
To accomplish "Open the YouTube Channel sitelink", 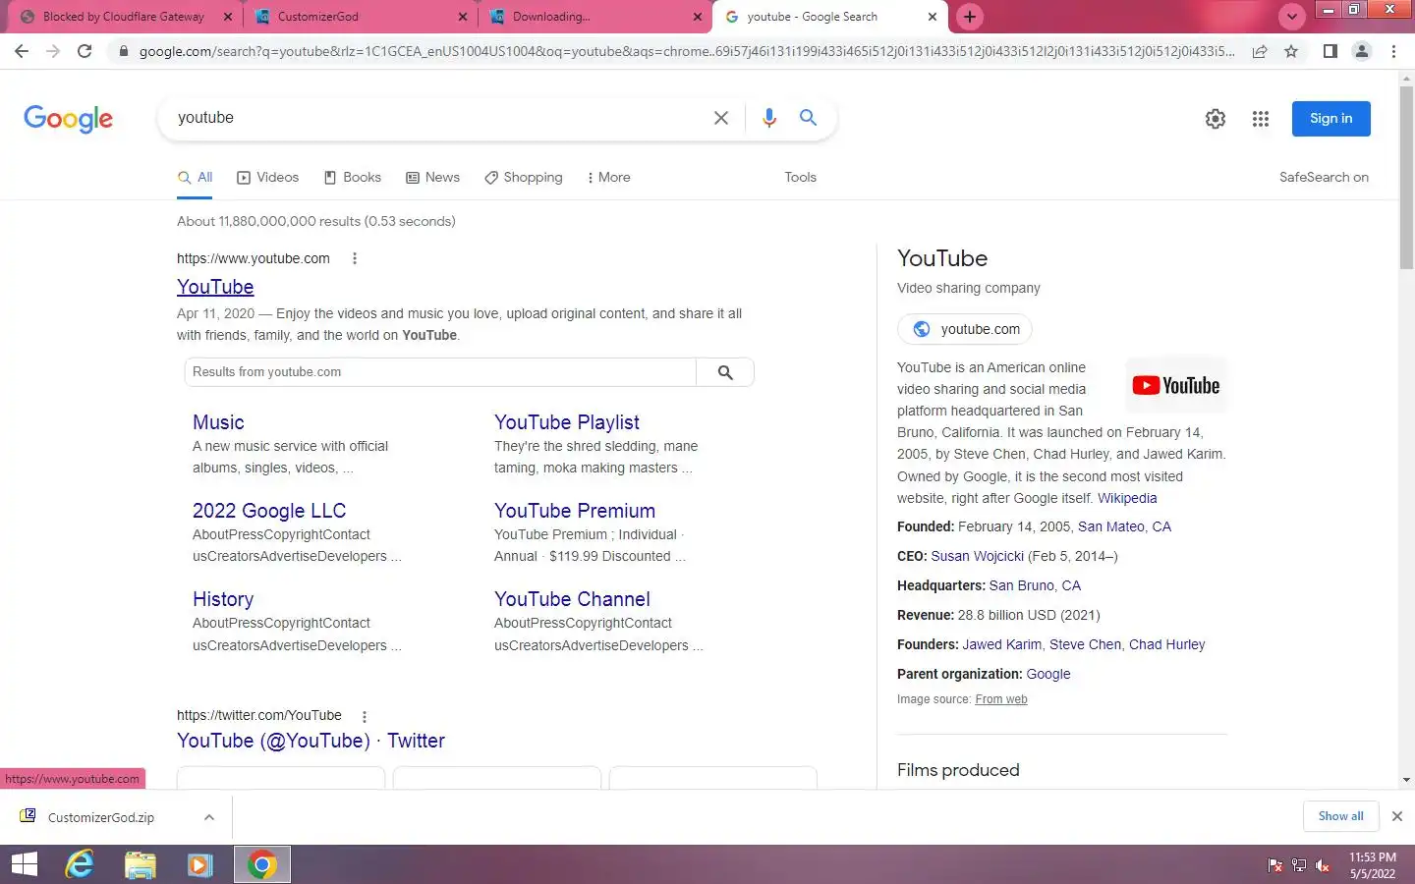I will pos(572,599).
